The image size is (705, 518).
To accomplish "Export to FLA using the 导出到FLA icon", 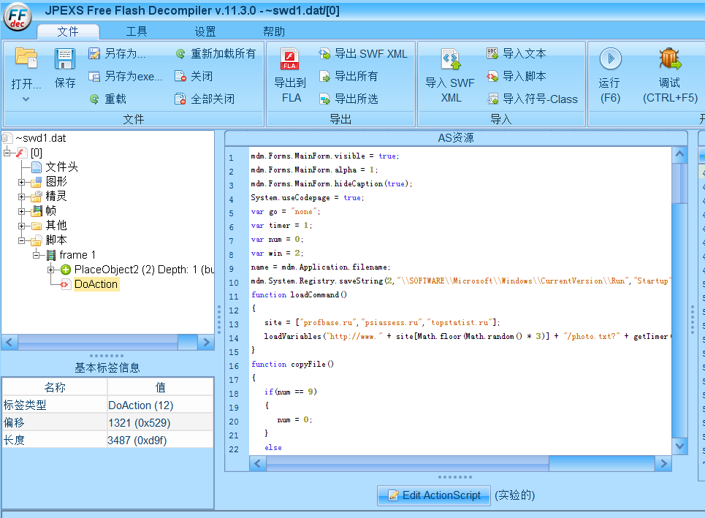I will coord(289,59).
